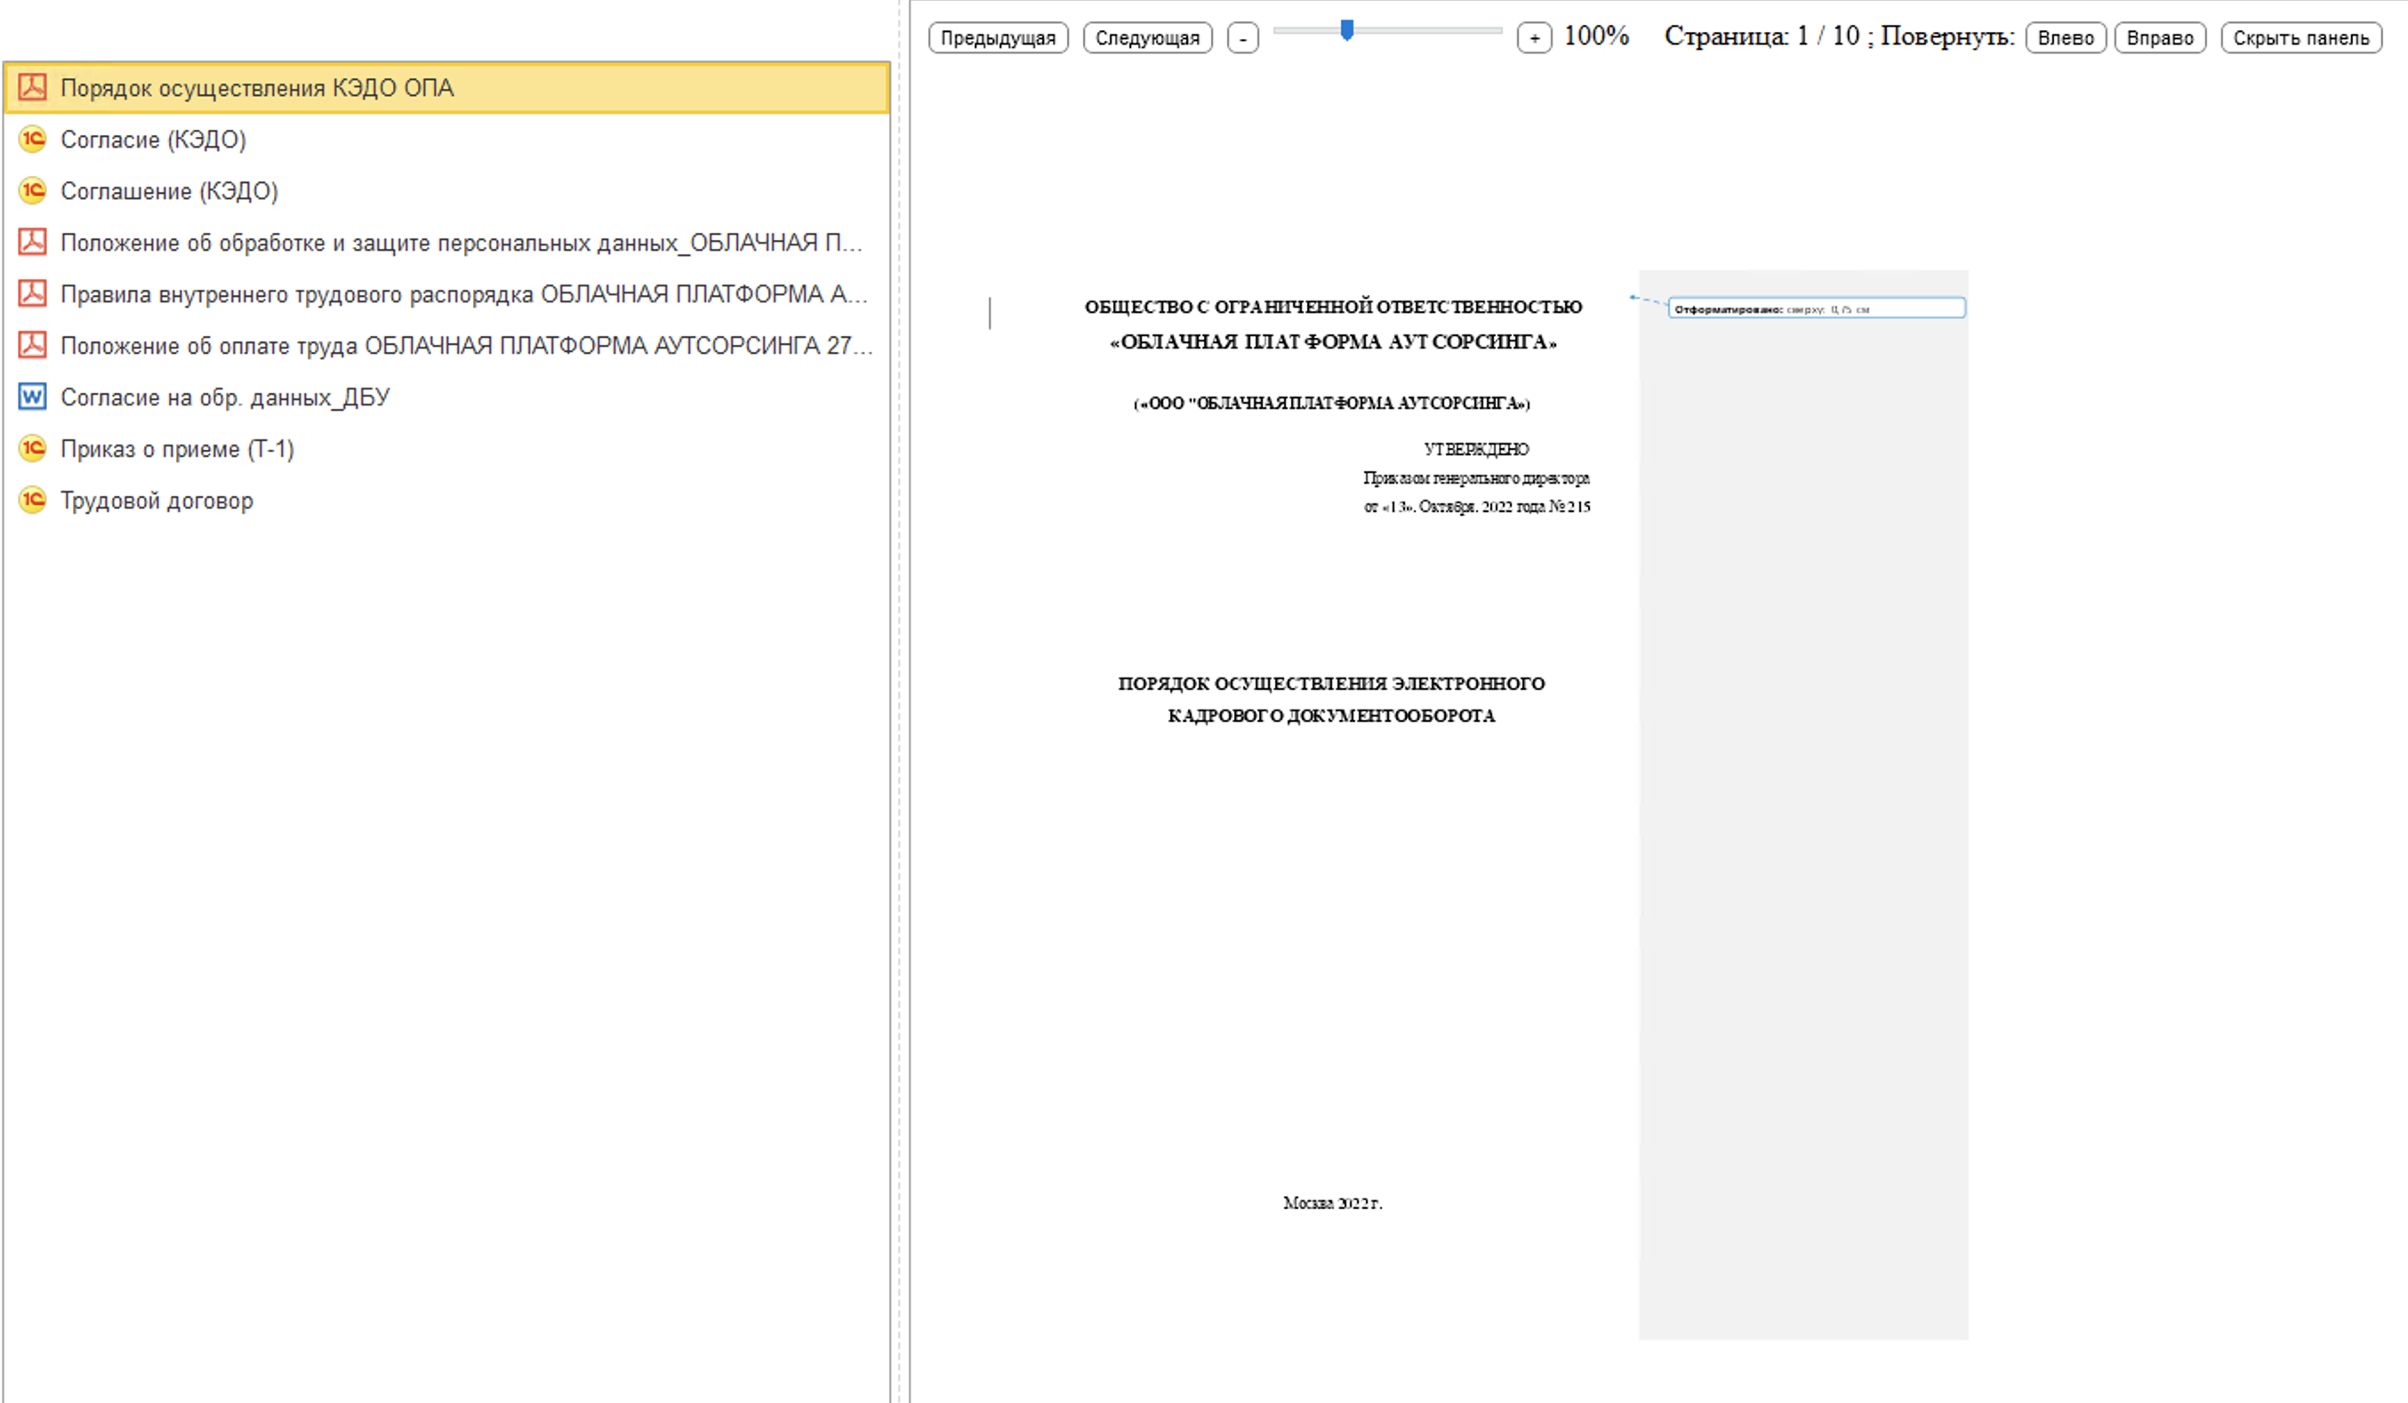Viewport: 2408px width, 1403px height.
Task: Click Word icon of Согласие на обр. данных_ДБУ
Action: tap(33, 397)
